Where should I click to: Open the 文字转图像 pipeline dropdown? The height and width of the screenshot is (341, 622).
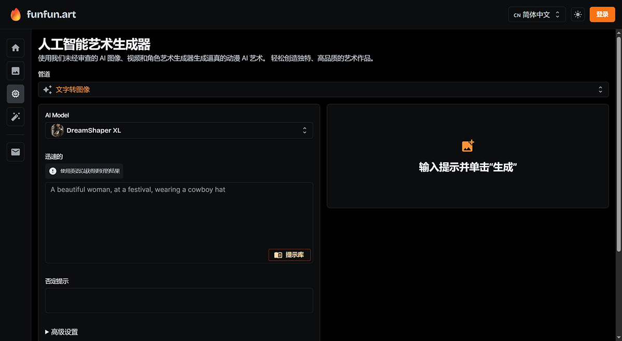click(323, 90)
